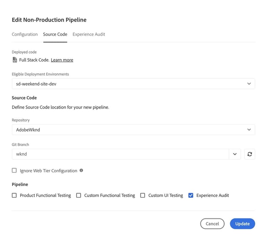Click info icon beside Ignore Web Tier Configuration
Viewport: 268px width, 242px height.
(81, 171)
